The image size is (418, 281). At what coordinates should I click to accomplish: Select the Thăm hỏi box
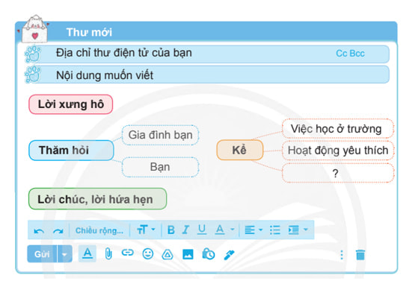pos(71,151)
